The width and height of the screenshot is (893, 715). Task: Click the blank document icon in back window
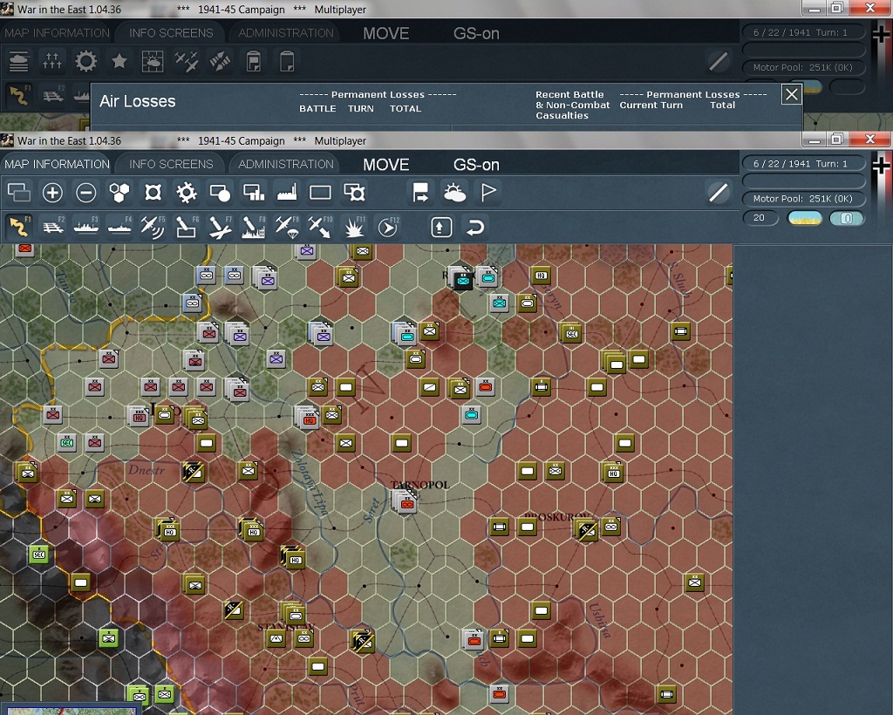pos(287,62)
